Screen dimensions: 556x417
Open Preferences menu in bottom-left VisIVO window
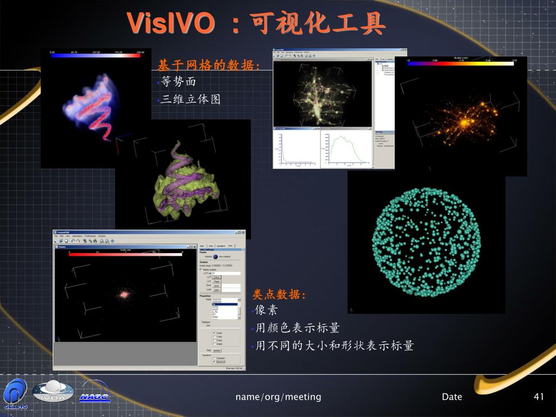click(90, 236)
